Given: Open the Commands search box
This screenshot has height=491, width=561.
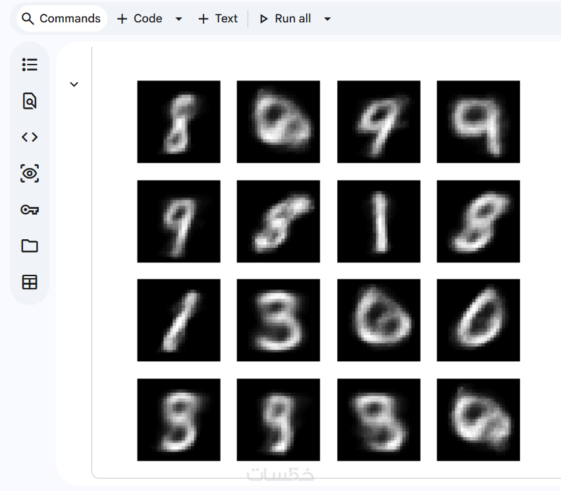Looking at the screenshot, I should pyautogui.click(x=61, y=18).
